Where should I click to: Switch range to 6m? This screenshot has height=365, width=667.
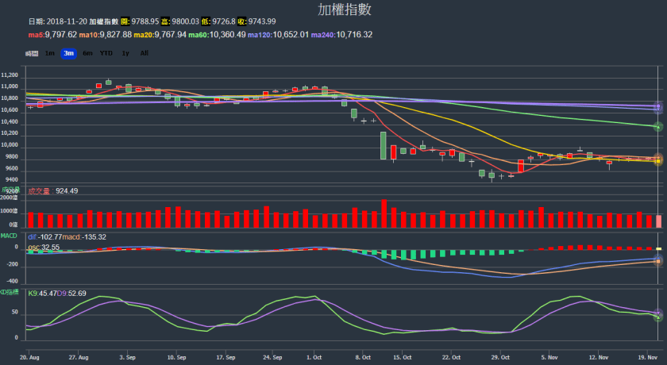[87, 53]
